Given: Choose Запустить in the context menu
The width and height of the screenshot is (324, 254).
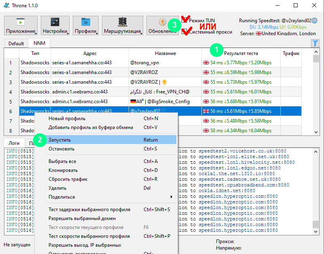Looking at the screenshot, I should [x=60, y=140].
